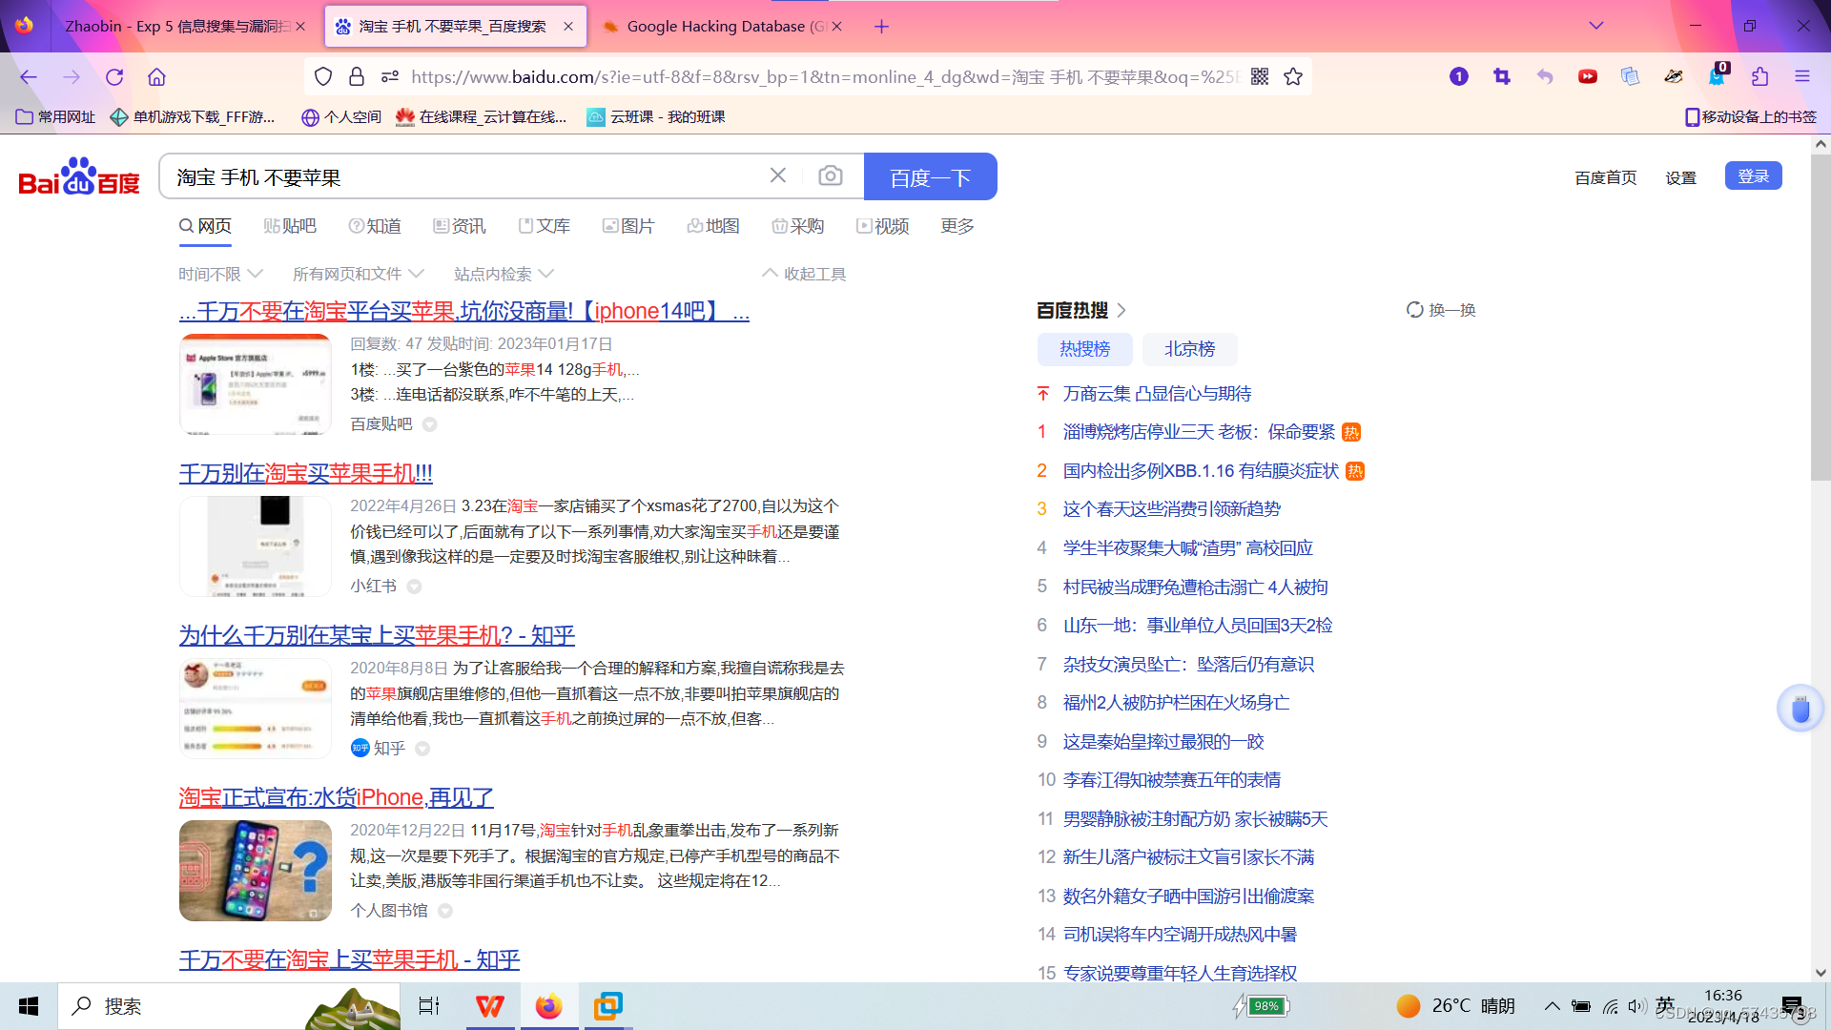Refresh hot list with 换一换
The image size is (1831, 1030).
(x=1441, y=310)
